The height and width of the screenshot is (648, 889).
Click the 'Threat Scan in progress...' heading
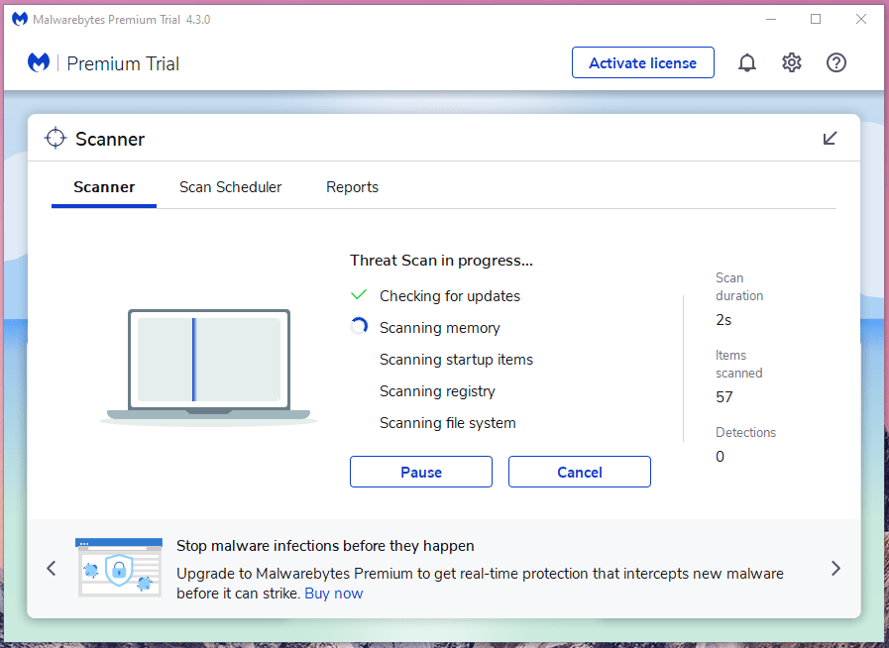[441, 261]
